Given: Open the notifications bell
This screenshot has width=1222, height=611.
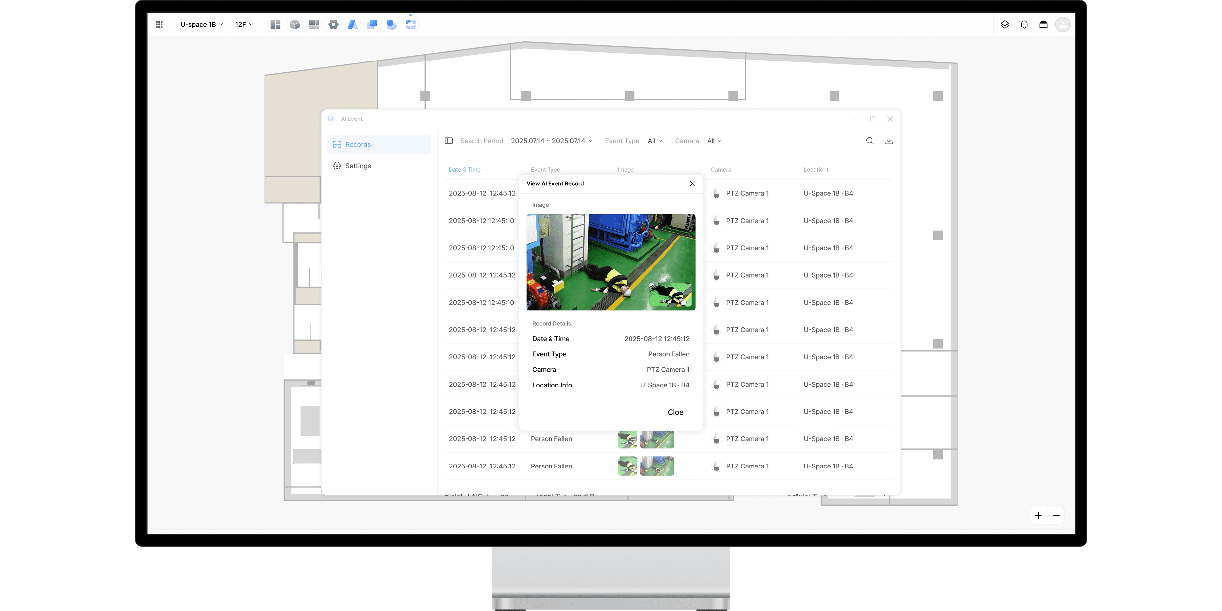Looking at the screenshot, I should [1024, 25].
